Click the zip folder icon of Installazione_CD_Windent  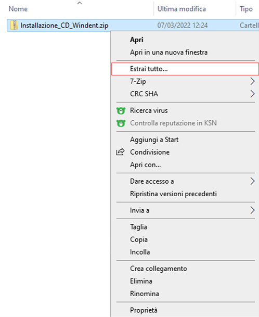tap(14, 26)
